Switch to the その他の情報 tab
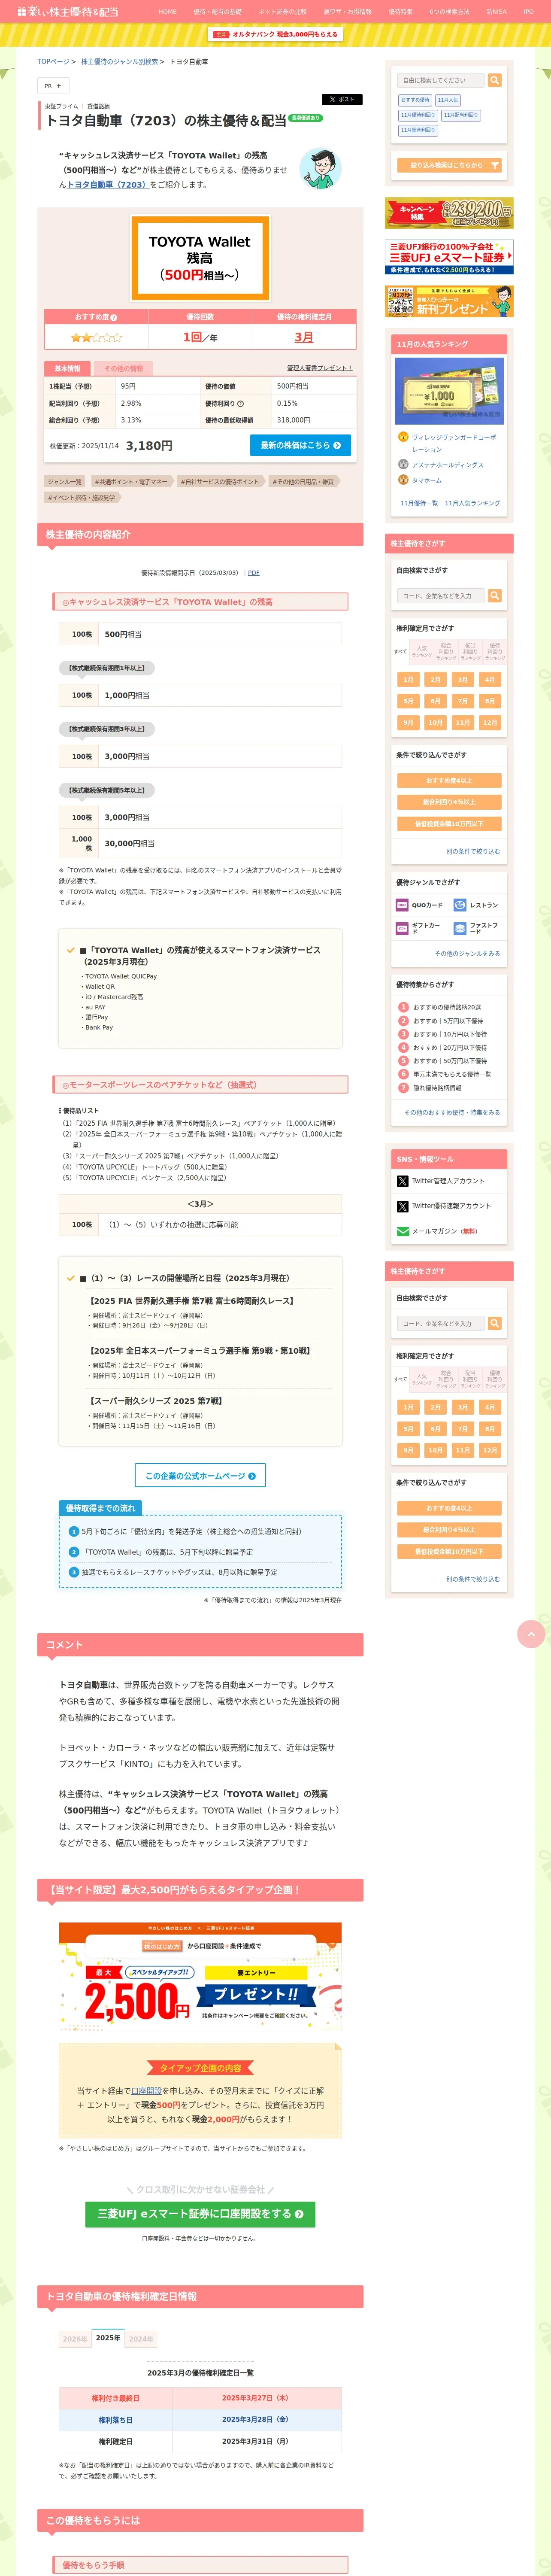The image size is (551, 2576). tap(123, 368)
